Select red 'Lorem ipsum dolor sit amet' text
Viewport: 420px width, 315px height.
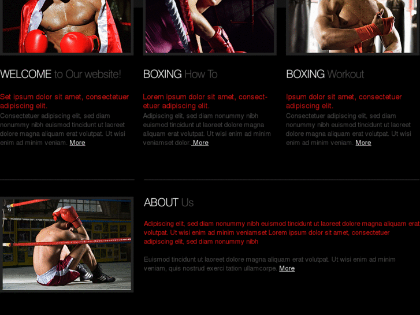(x=206, y=101)
